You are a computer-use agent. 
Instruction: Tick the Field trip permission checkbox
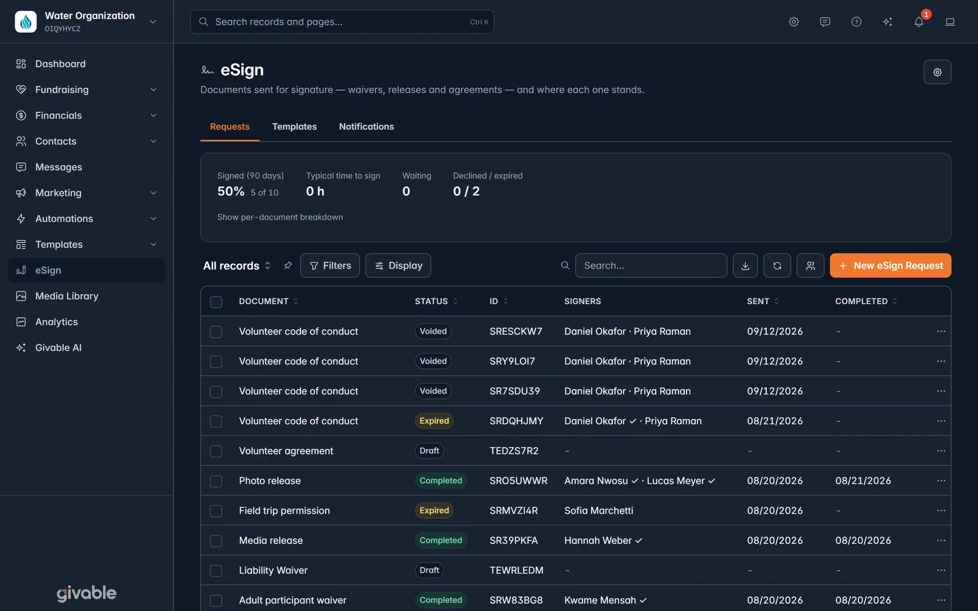click(x=216, y=511)
